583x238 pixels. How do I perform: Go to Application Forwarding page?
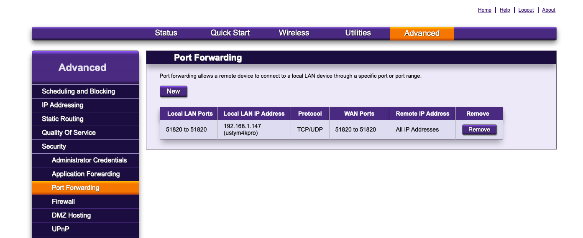[86, 174]
